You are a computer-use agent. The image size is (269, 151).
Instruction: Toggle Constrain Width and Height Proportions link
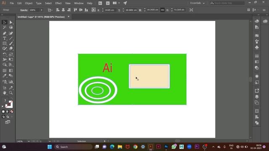(x=162, y=10)
